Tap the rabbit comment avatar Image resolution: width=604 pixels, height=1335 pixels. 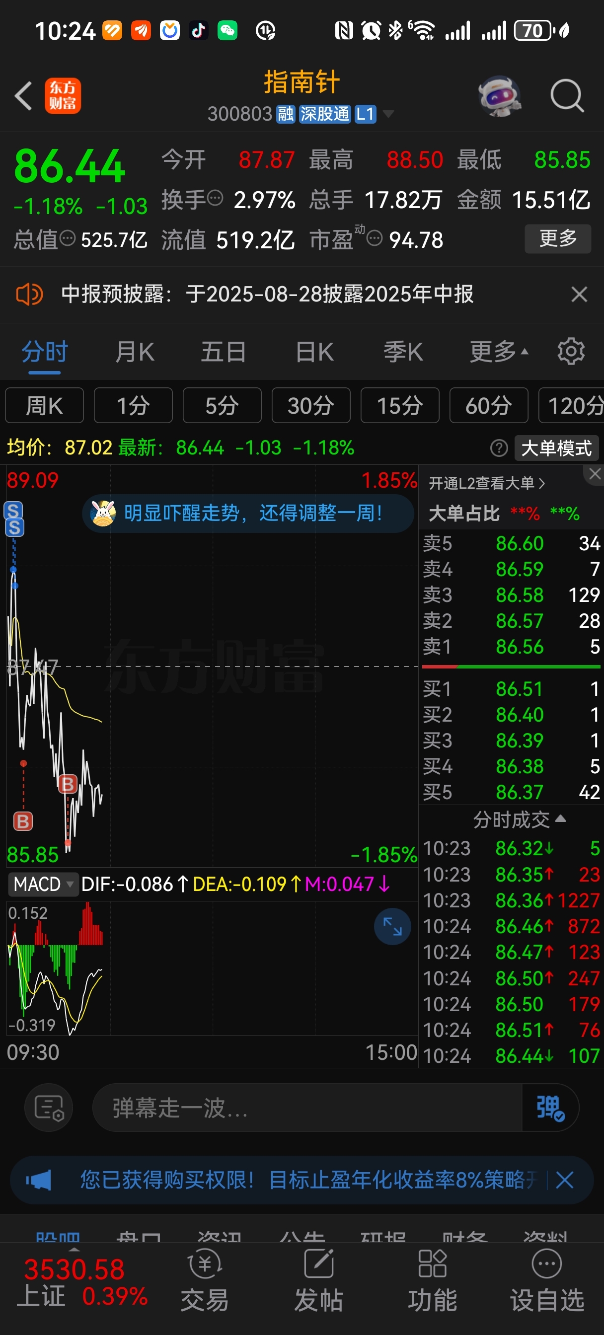[x=103, y=513]
